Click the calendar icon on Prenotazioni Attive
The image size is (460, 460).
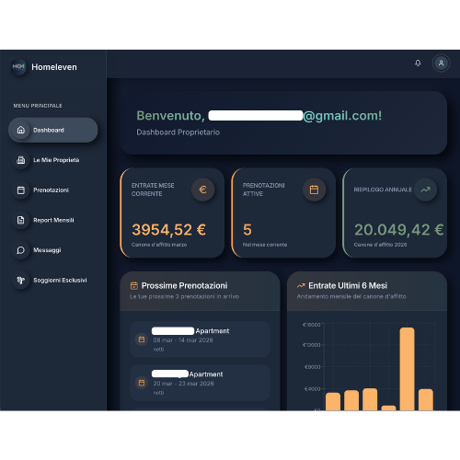[314, 190]
